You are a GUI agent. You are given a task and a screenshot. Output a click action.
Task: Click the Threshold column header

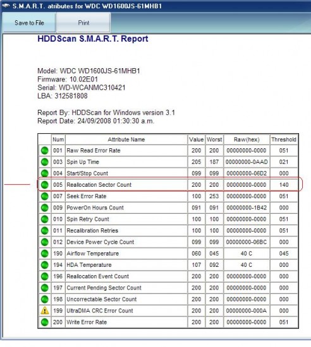tap(284, 139)
